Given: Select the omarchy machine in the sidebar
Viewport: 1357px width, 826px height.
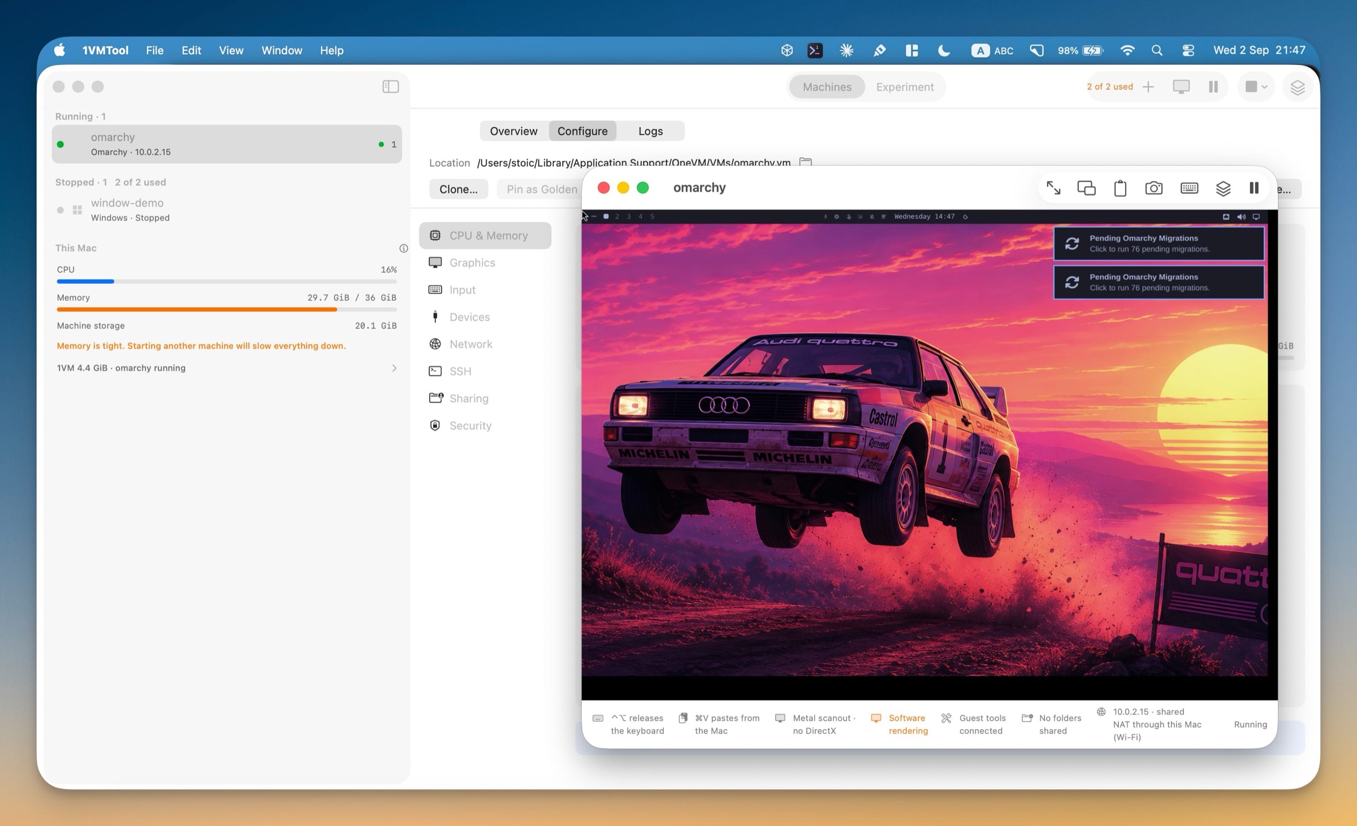Looking at the screenshot, I should coord(227,144).
